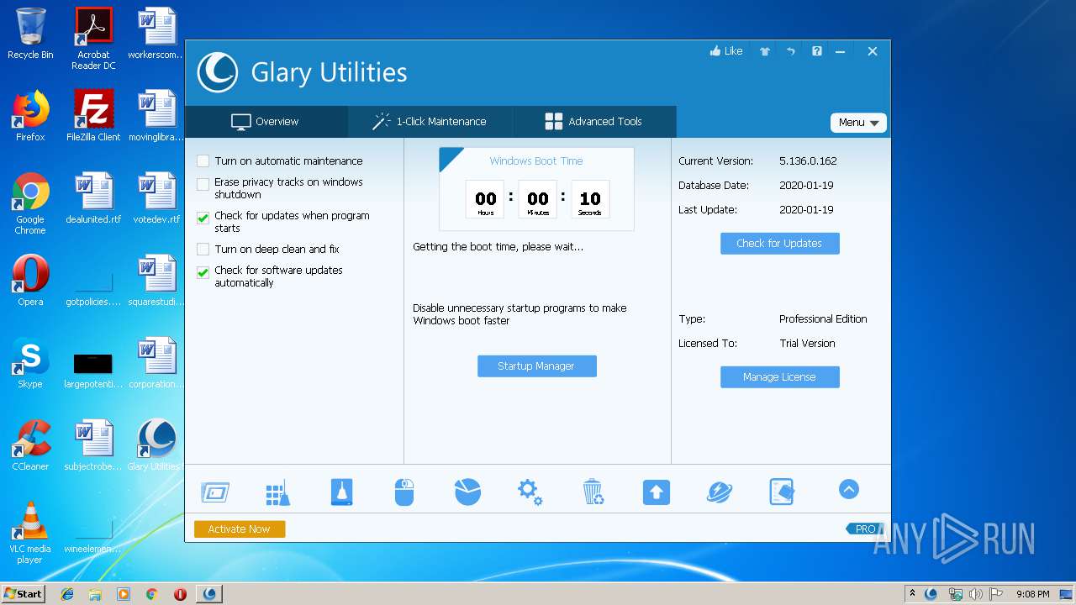Screen dimensions: 1076x605
Task: Show hidden tray icons arrow
Action: pos(912,594)
